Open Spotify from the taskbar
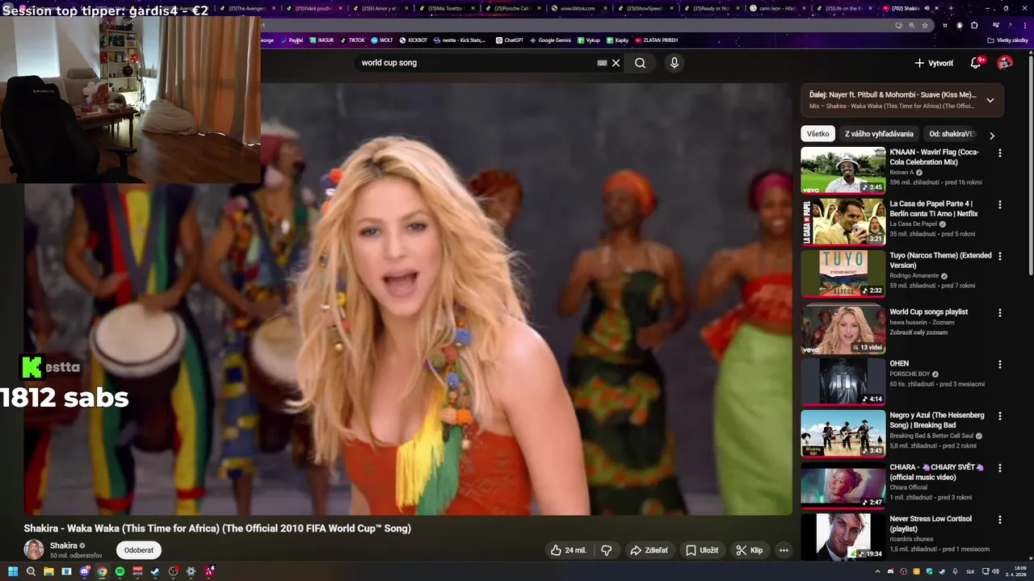The image size is (1034, 581). tap(120, 571)
